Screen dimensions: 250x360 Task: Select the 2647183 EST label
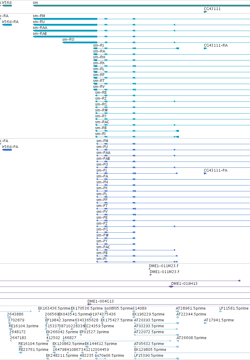pos(18,338)
